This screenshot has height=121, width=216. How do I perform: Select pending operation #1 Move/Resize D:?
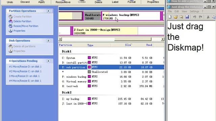point(25,67)
